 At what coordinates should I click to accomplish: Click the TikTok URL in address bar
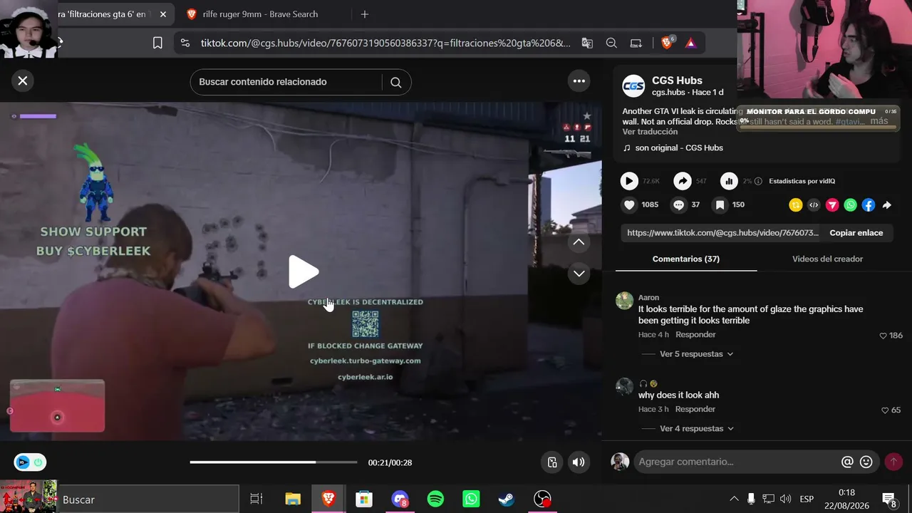(385, 43)
